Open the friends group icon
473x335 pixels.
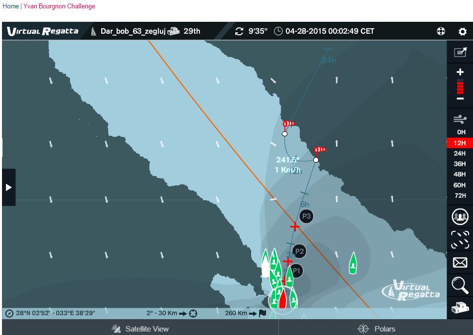pyautogui.click(x=460, y=217)
